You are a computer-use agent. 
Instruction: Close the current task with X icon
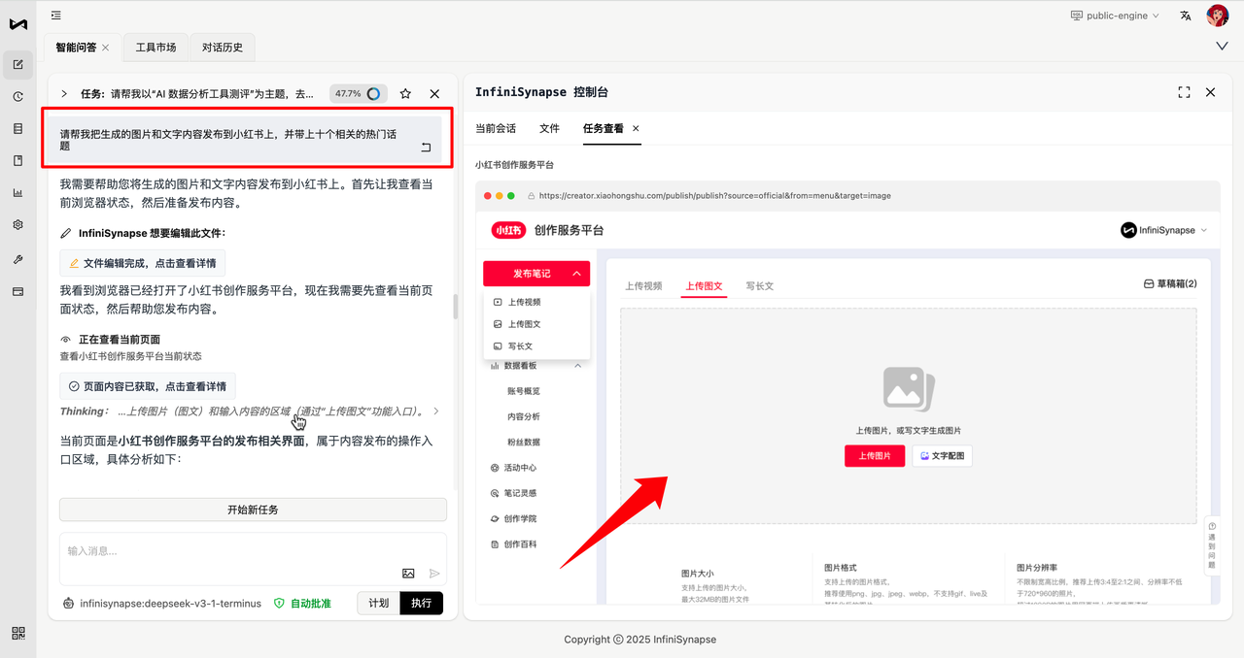point(434,94)
